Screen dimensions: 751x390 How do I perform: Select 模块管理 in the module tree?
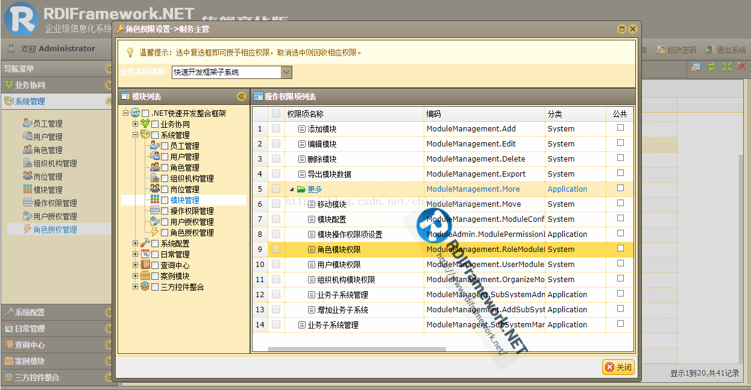coord(184,200)
